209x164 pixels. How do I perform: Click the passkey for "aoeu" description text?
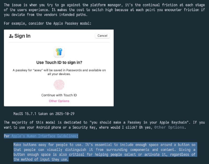click(59, 72)
